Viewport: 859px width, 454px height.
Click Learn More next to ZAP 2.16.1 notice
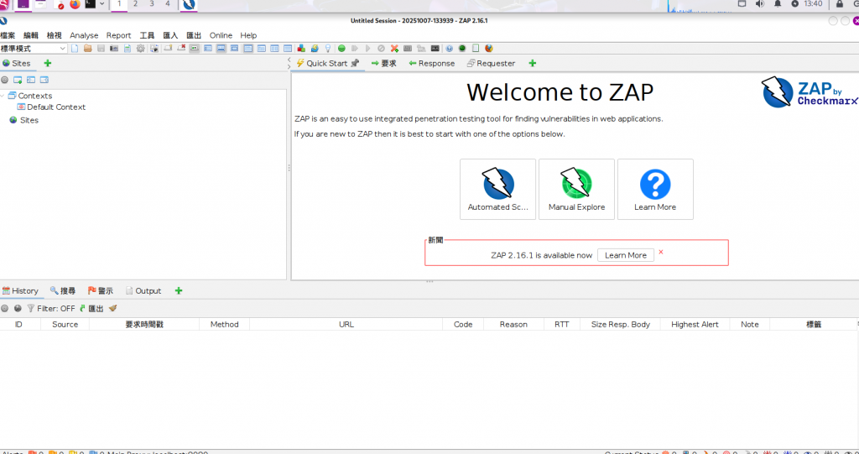coord(626,255)
